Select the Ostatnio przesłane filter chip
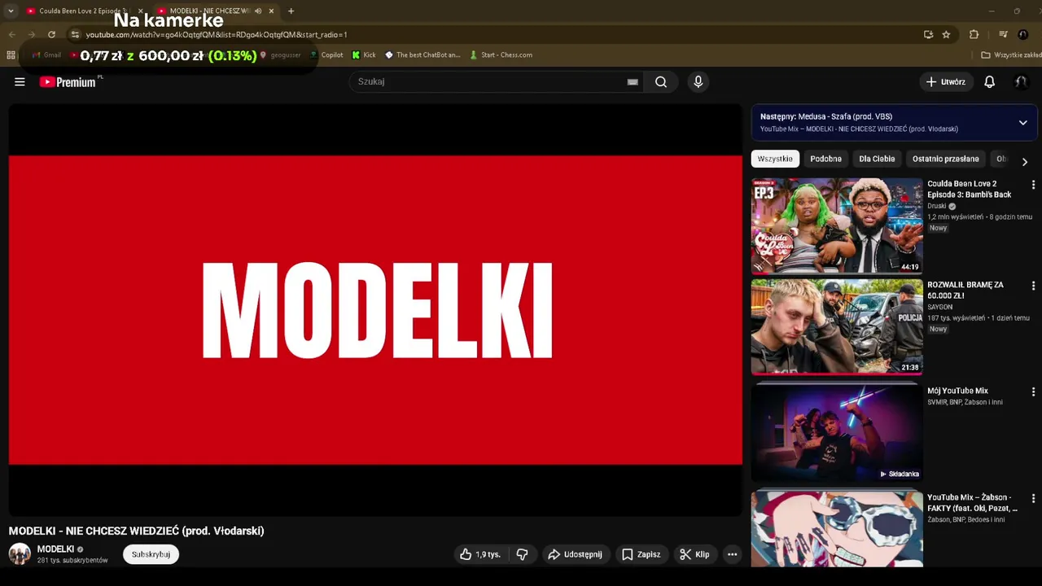 click(945, 159)
